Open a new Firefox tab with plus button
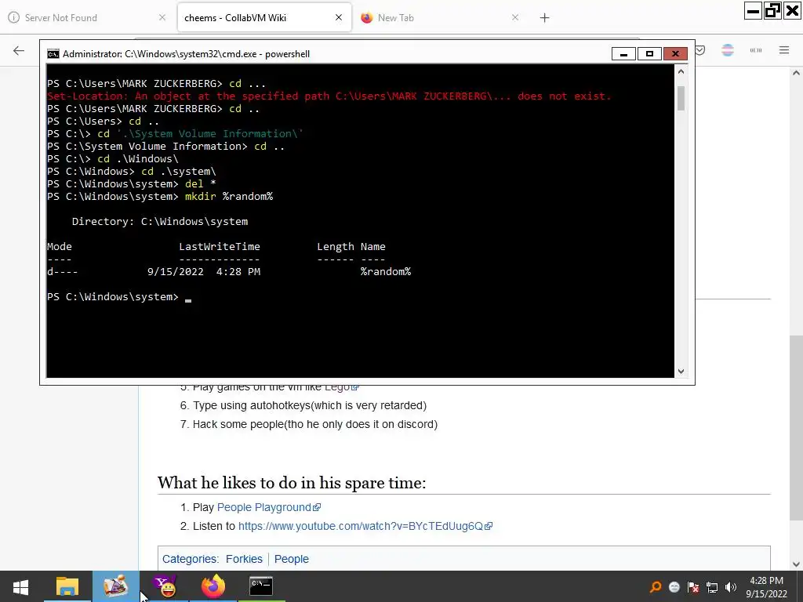The height and width of the screenshot is (602, 803). tap(544, 18)
